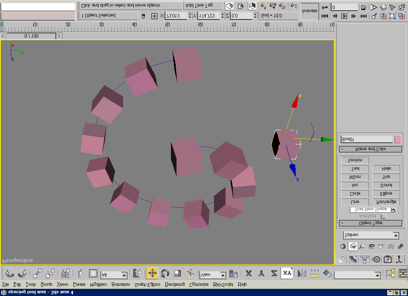Select the Systems gears category icon

[400, 246]
